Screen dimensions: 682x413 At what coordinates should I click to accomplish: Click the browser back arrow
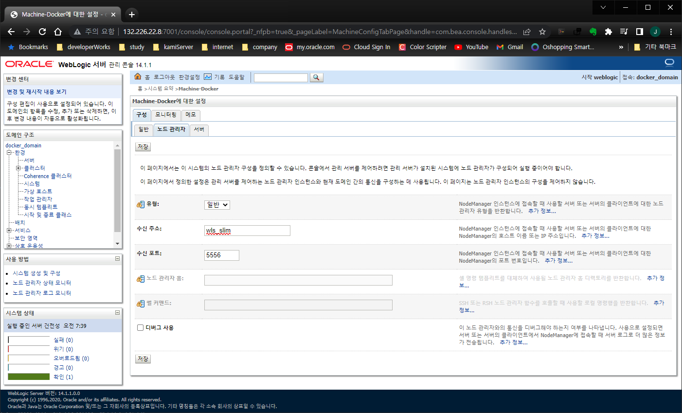point(11,32)
